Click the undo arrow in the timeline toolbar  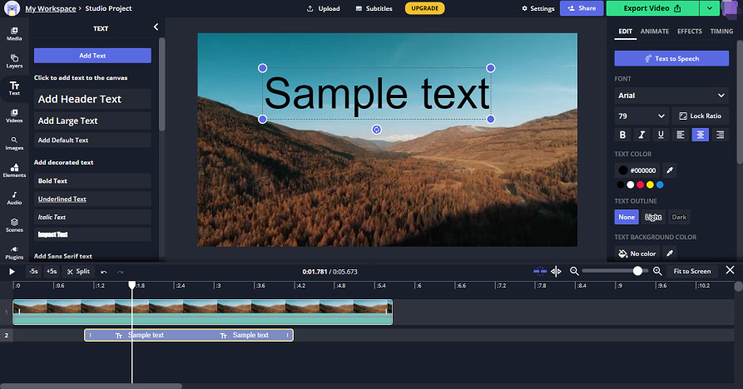tap(104, 272)
